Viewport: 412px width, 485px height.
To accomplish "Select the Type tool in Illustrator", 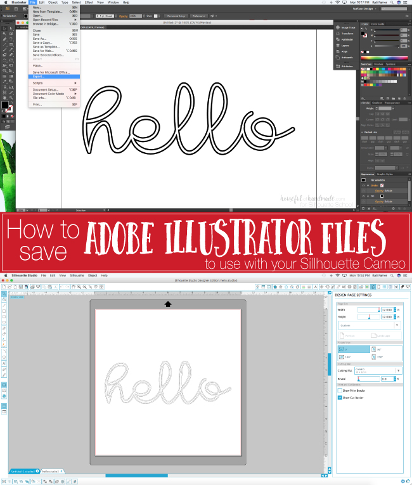I will 11,39.
